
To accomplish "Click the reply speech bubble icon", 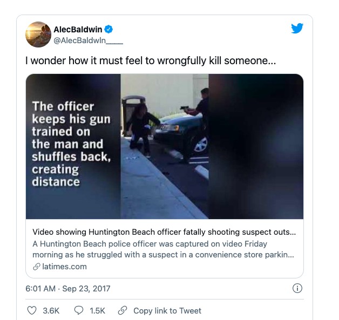I will point(79,310).
